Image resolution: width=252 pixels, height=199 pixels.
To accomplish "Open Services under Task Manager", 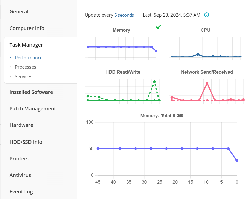I will click(23, 76).
